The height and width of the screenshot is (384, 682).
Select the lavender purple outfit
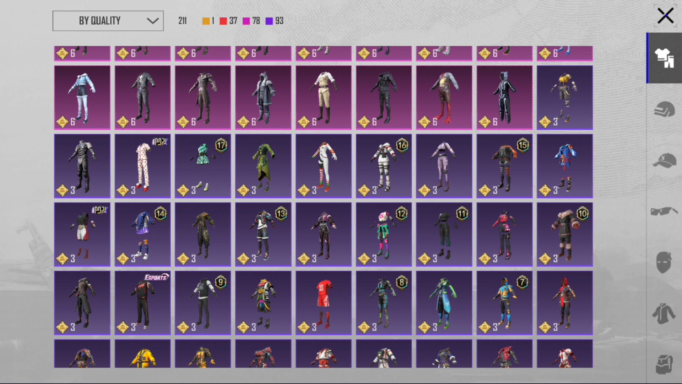(444, 166)
